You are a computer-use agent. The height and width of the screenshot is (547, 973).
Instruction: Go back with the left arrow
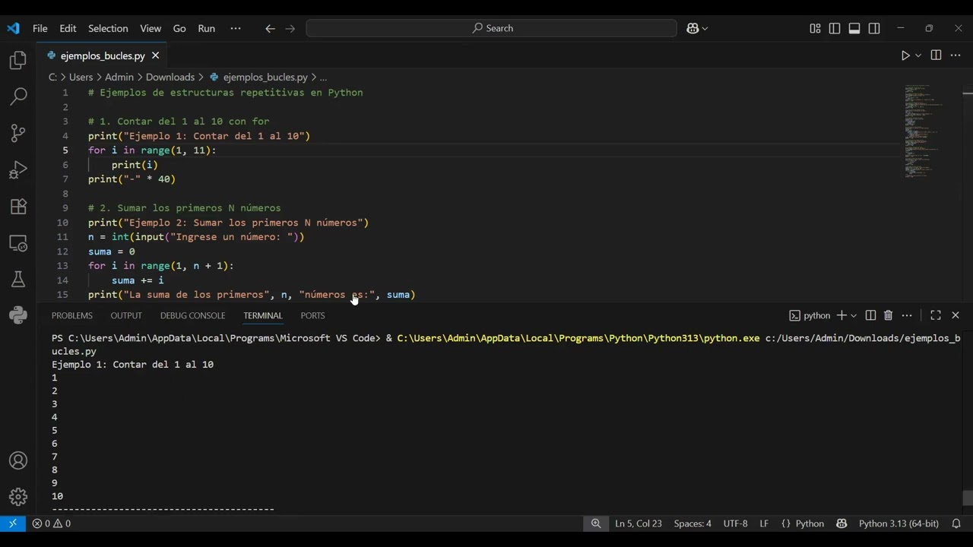coord(270,28)
